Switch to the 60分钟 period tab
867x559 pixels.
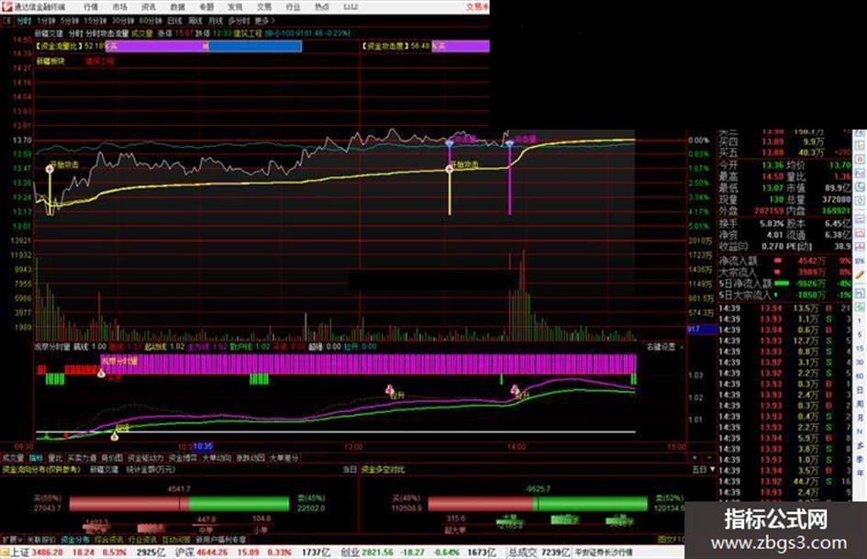150,20
